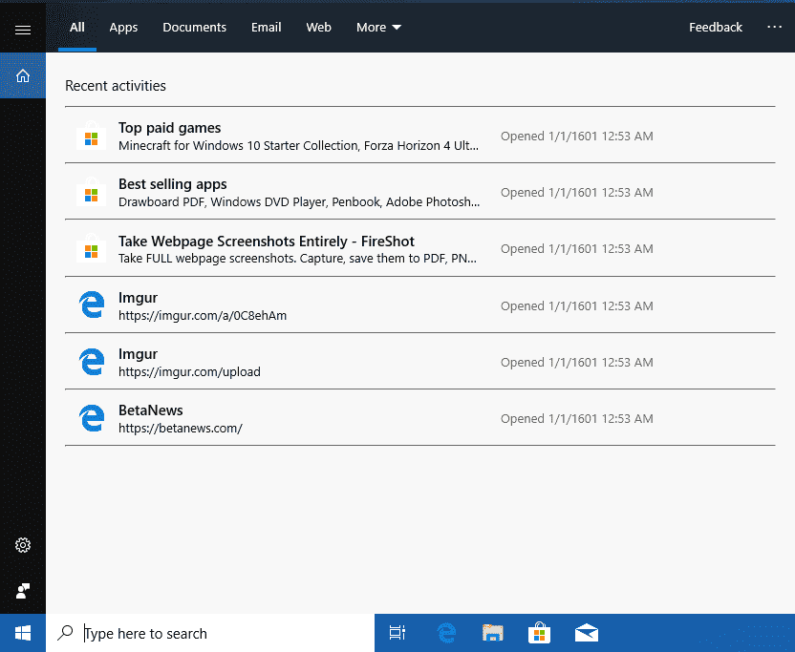Click the Take FULL webpage screenshots description
Viewport: 795px width, 652px height.
pos(297,259)
